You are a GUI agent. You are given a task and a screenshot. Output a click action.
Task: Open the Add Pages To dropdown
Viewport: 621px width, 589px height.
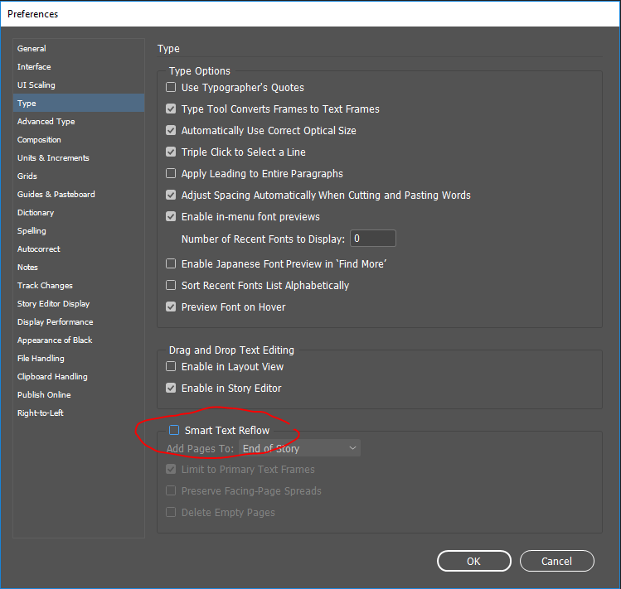(x=299, y=448)
